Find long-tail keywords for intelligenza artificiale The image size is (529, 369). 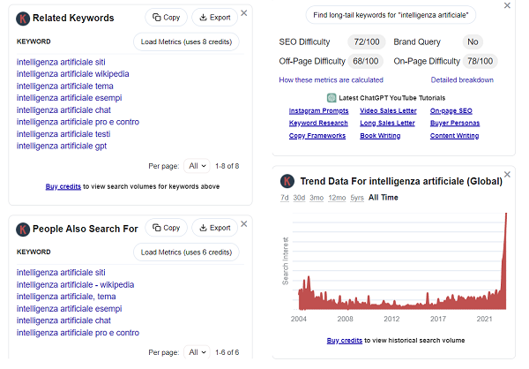tap(391, 15)
